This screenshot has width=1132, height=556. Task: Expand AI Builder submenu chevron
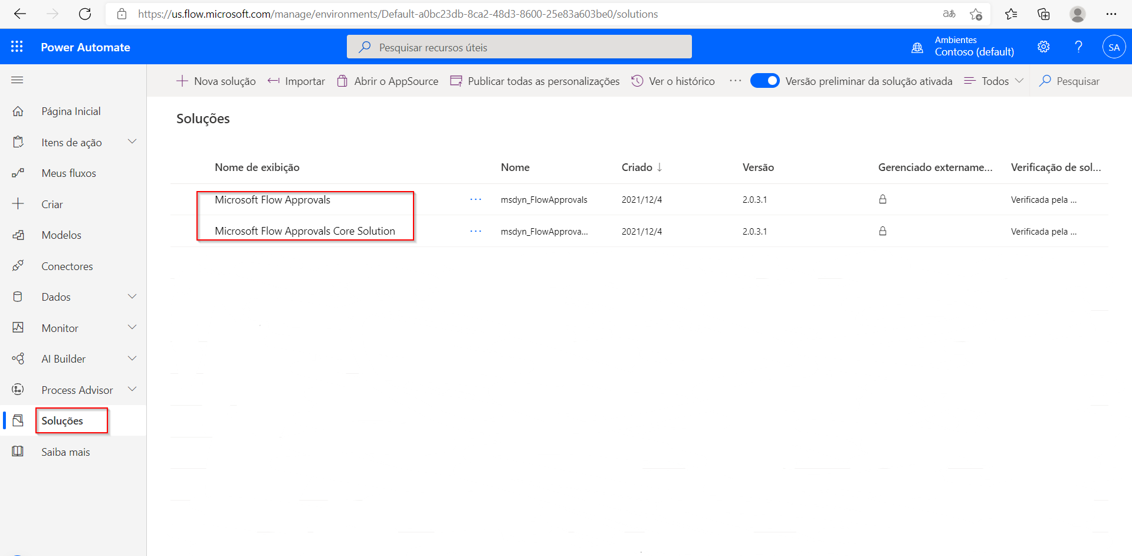coord(132,358)
